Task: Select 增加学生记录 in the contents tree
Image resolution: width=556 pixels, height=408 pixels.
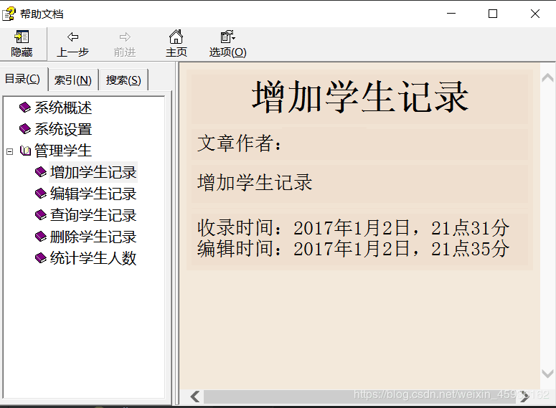Action: click(x=93, y=172)
